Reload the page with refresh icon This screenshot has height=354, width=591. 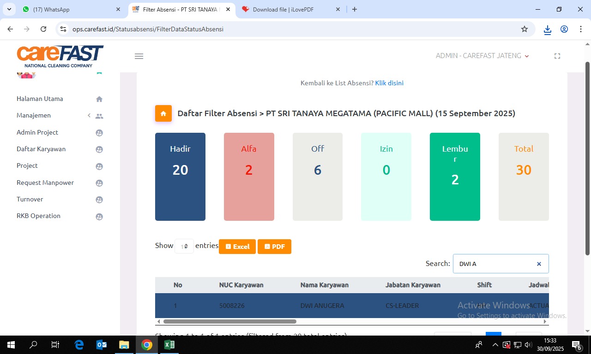[x=43, y=29]
